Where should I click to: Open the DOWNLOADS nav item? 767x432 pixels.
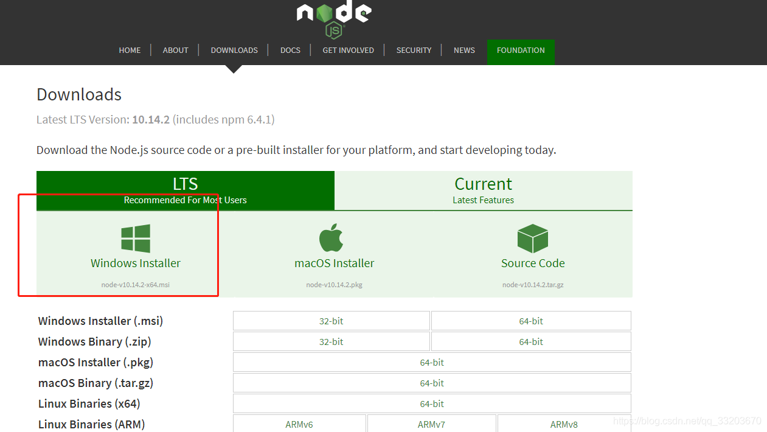click(x=234, y=50)
